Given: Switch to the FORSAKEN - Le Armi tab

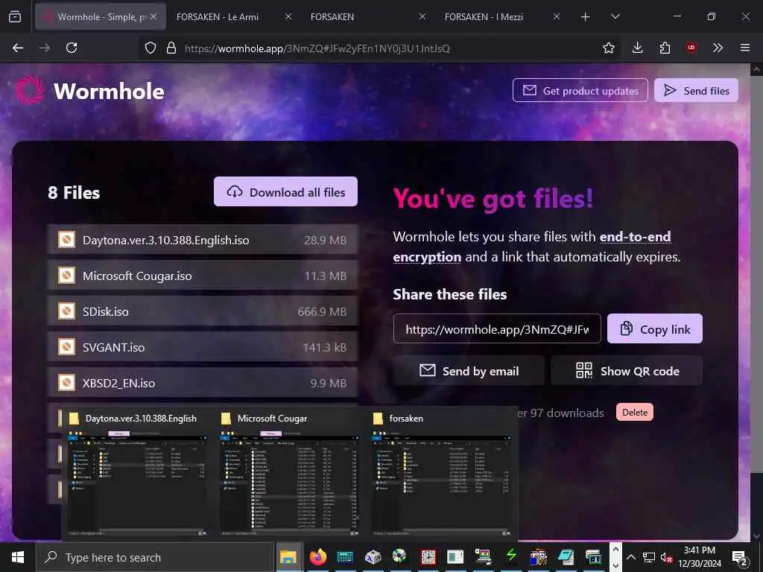Looking at the screenshot, I should tap(218, 17).
